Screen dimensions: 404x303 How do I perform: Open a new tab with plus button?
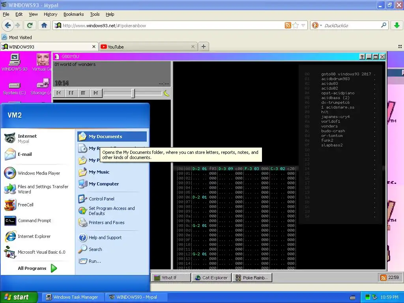pos(203,47)
